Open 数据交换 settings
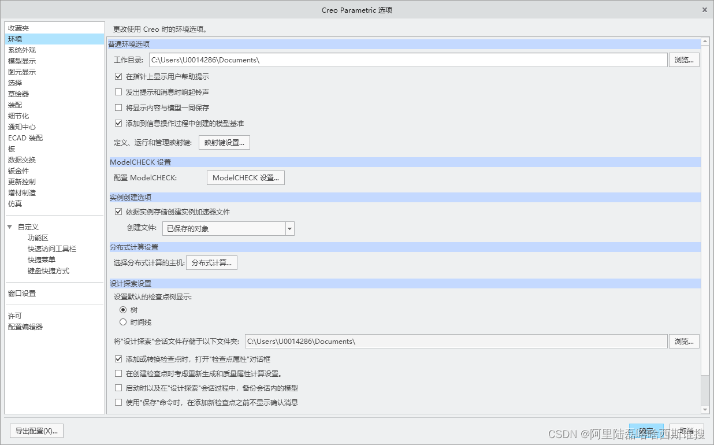This screenshot has height=445, width=714. coord(22,160)
